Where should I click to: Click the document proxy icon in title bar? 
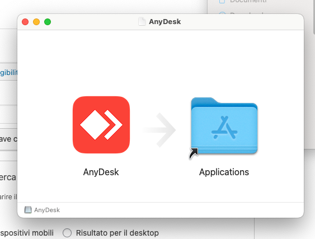tap(142, 21)
